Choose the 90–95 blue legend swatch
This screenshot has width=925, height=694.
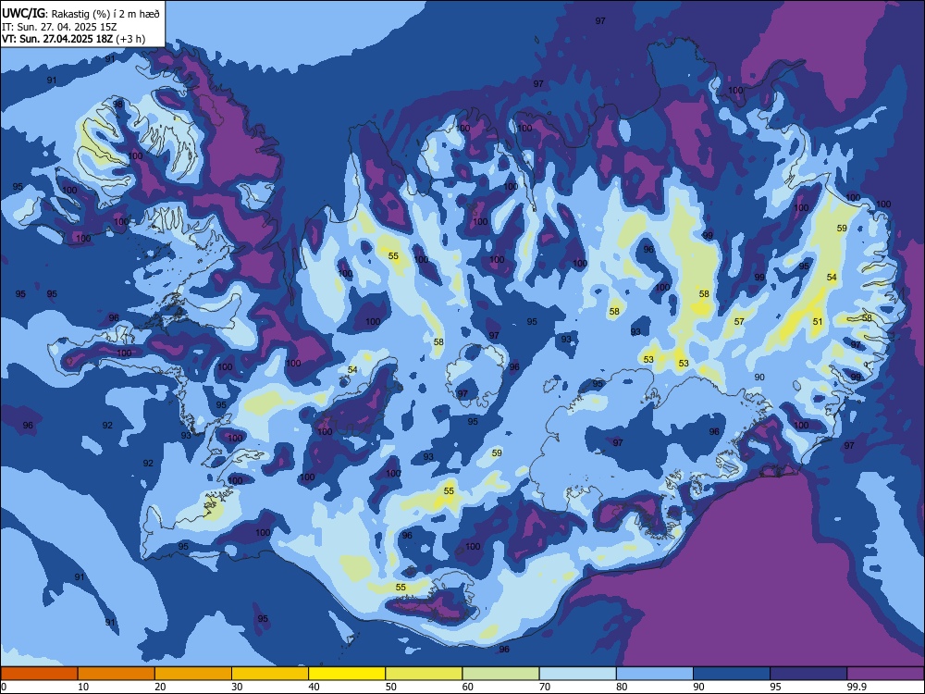732,674
